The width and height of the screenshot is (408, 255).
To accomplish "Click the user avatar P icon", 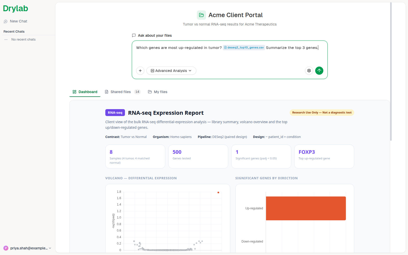I will (6, 248).
